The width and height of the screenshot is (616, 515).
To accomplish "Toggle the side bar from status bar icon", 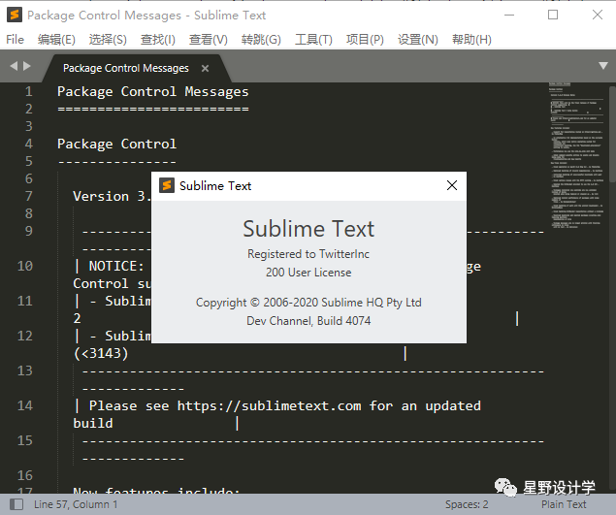I will [x=16, y=504].
